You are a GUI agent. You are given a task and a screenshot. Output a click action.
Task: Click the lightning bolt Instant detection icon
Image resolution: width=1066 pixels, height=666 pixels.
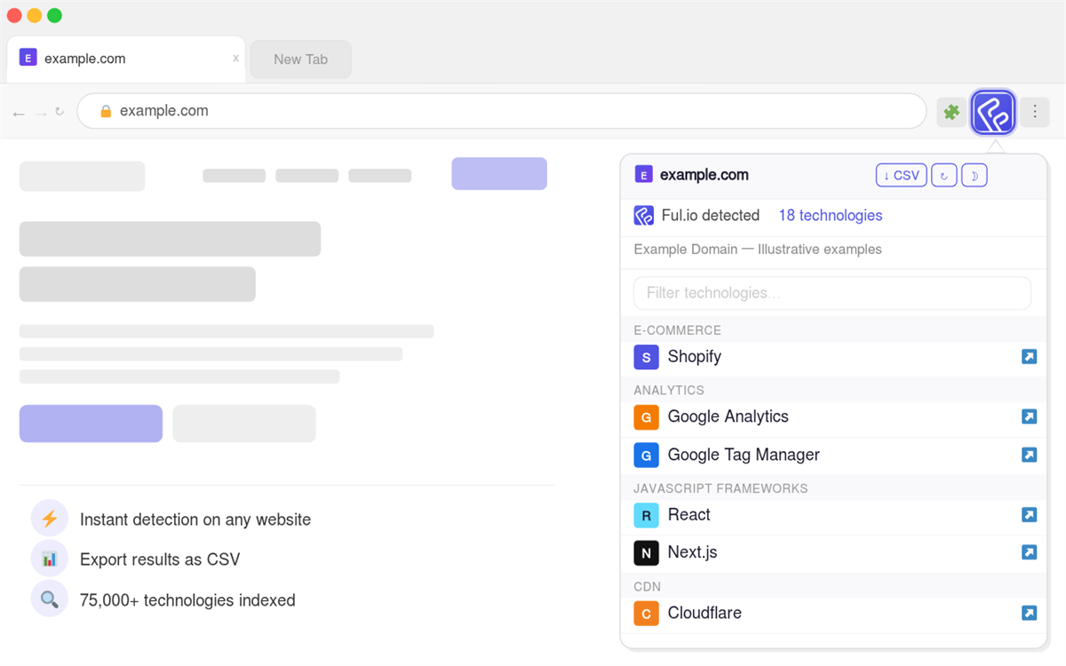pos(50,519)
